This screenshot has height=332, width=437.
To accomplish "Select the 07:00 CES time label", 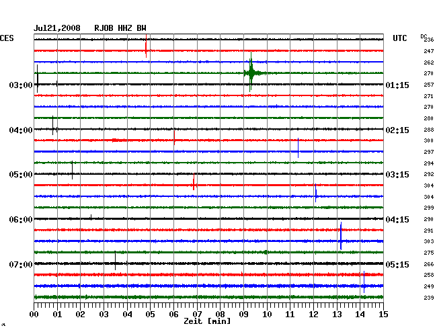I will click(21, 264).
